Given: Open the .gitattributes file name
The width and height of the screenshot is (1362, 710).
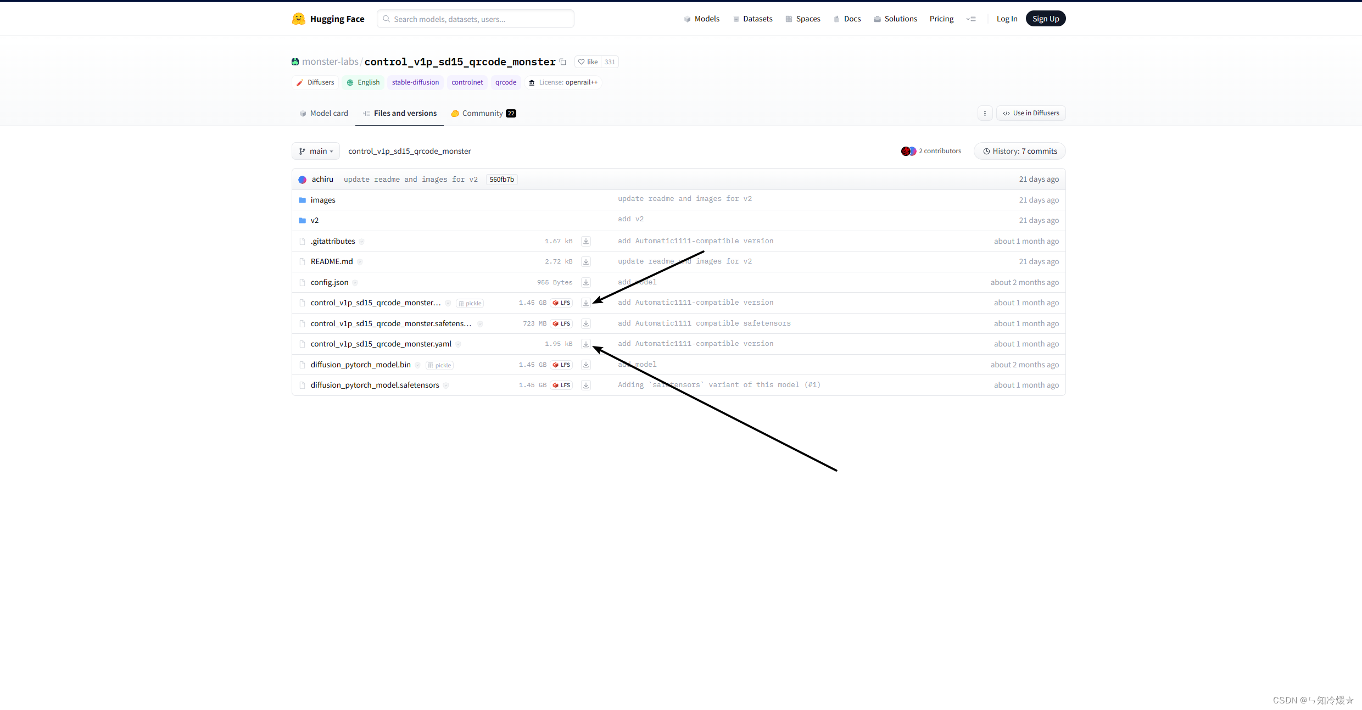Looking at the screenshot, I should tap(333, 241).
